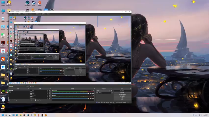Viewport: 209px width, 117px height.
Task: Open the scene transition type dropdown
Action: 103,91
